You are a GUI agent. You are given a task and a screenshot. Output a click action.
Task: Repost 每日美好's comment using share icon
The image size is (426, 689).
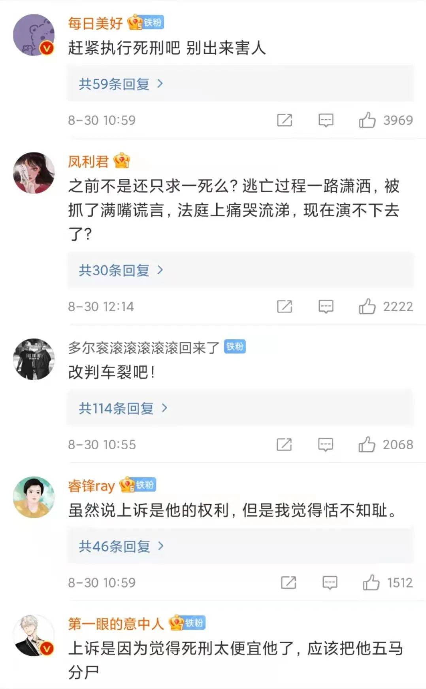coord(285,120)
